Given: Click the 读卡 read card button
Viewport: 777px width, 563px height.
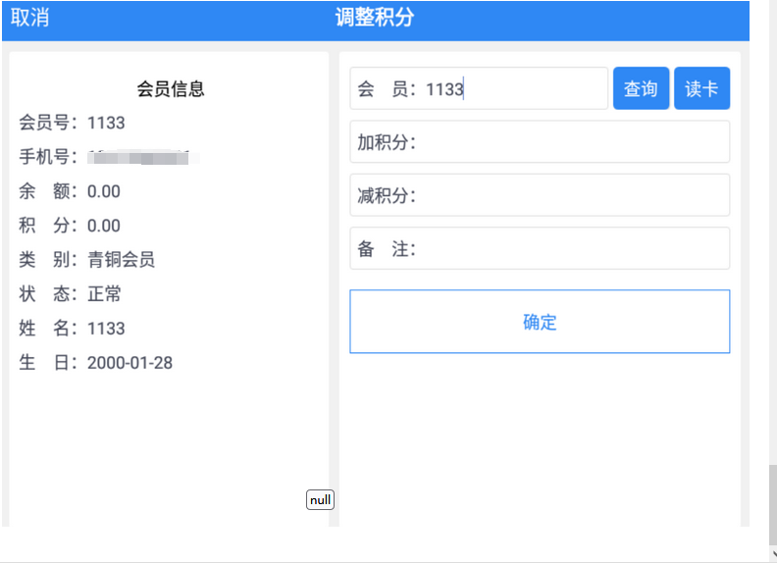Looking at the screenshot, I should coord(701,88).
